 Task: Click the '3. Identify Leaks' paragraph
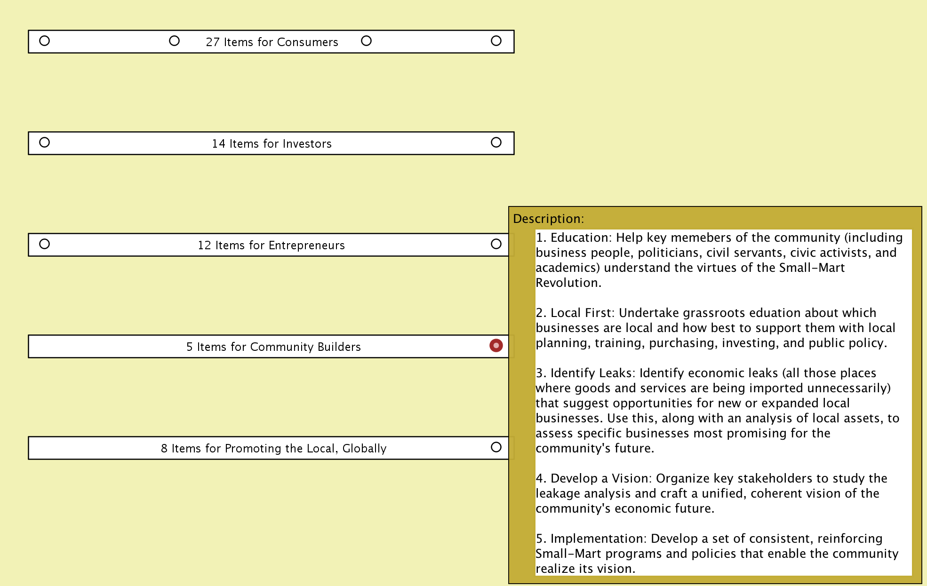[717, 411]
